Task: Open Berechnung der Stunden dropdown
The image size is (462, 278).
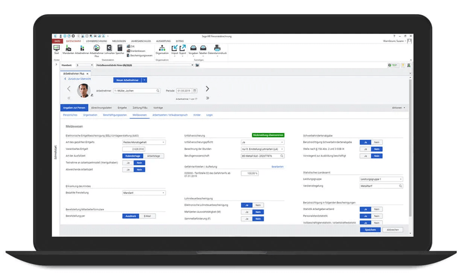Action: coord(262,149)
